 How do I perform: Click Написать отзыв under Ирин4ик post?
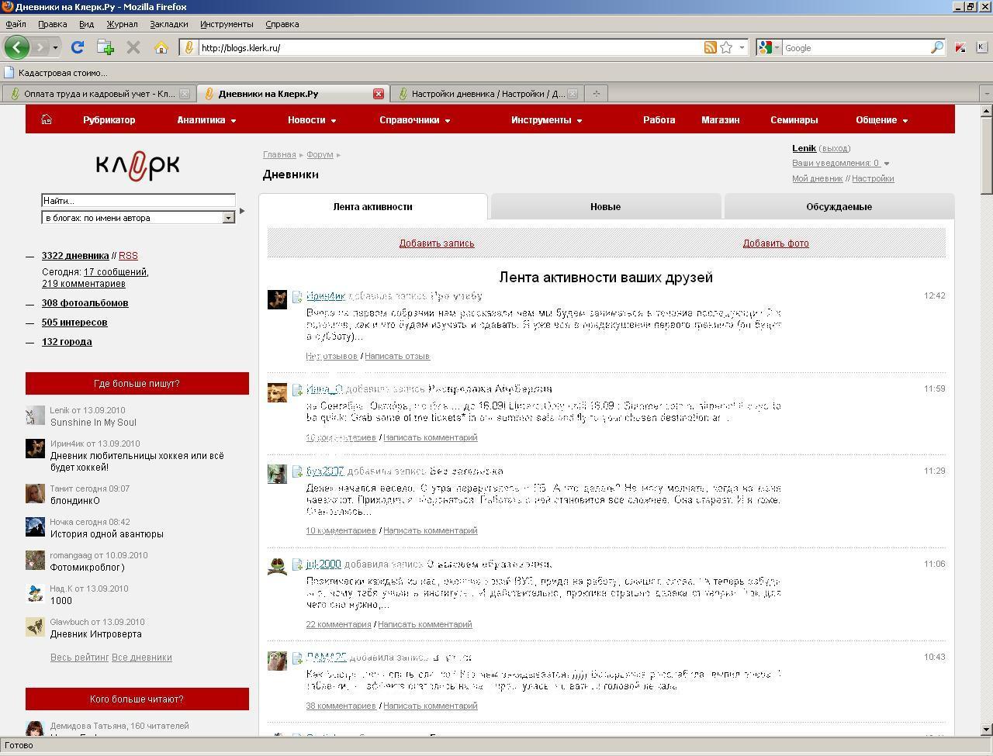tap(397, 357)
